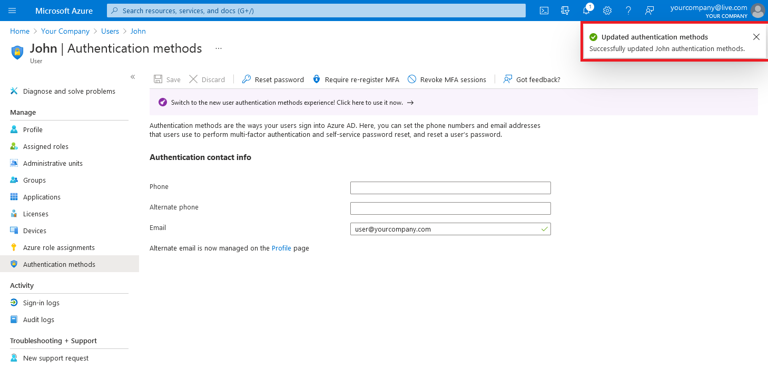Viewport: 768px width, 370px height.
Task: Open the help pane question mark icon
Action: [x=628, y=11]
